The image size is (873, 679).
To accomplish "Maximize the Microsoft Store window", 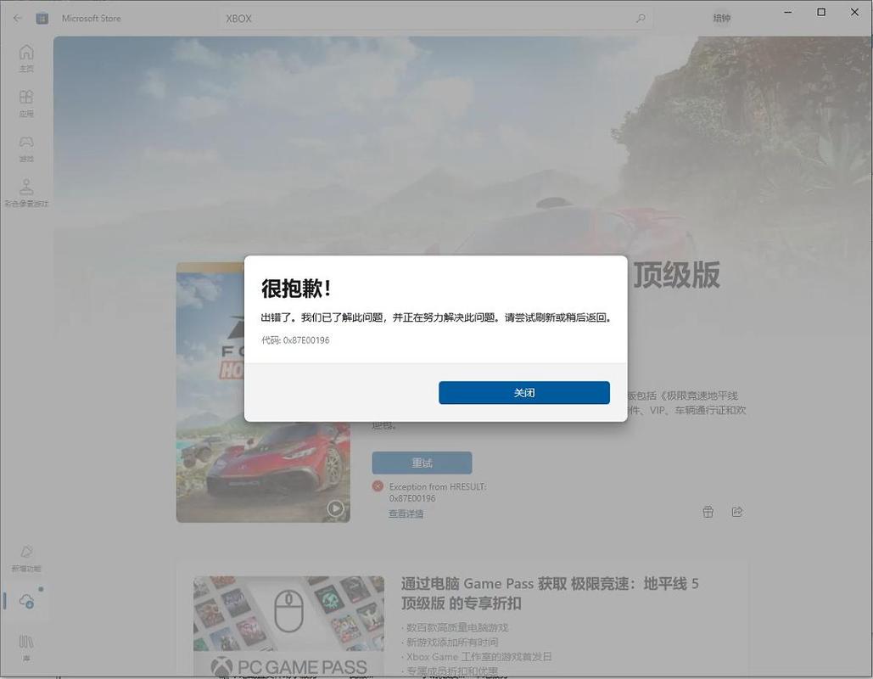I will (x=821, y=12).
